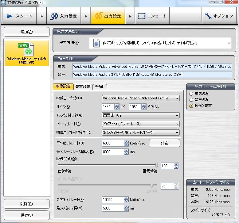
Task: Switch to the 音声設定 tab
Action: (x=83, y=87)
